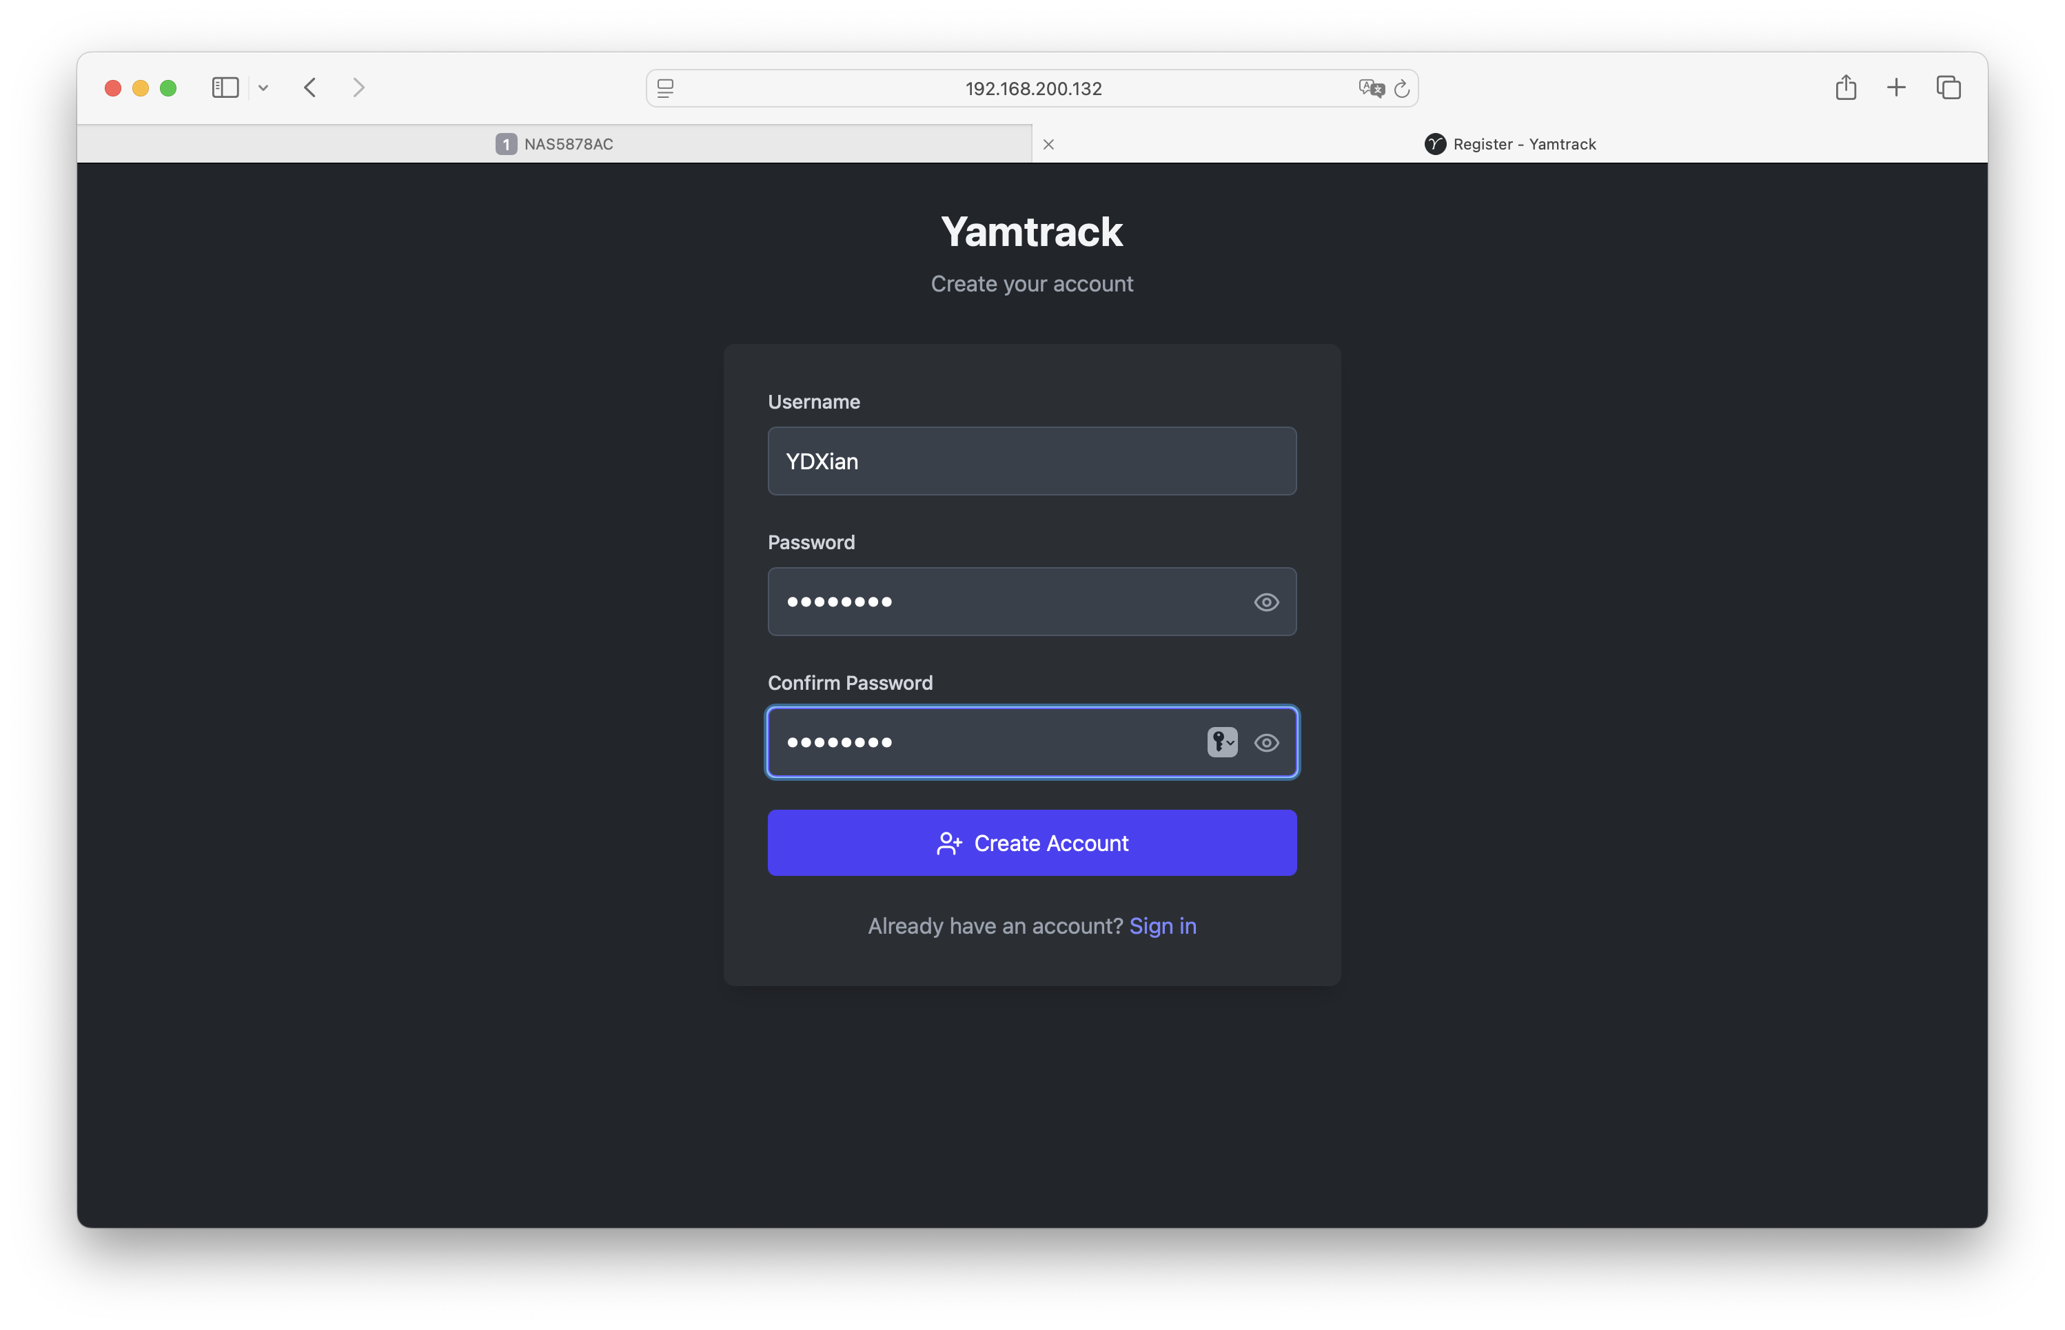Toggle the Safari sidebar icon
The image size is (2065, 1330).
225,88
